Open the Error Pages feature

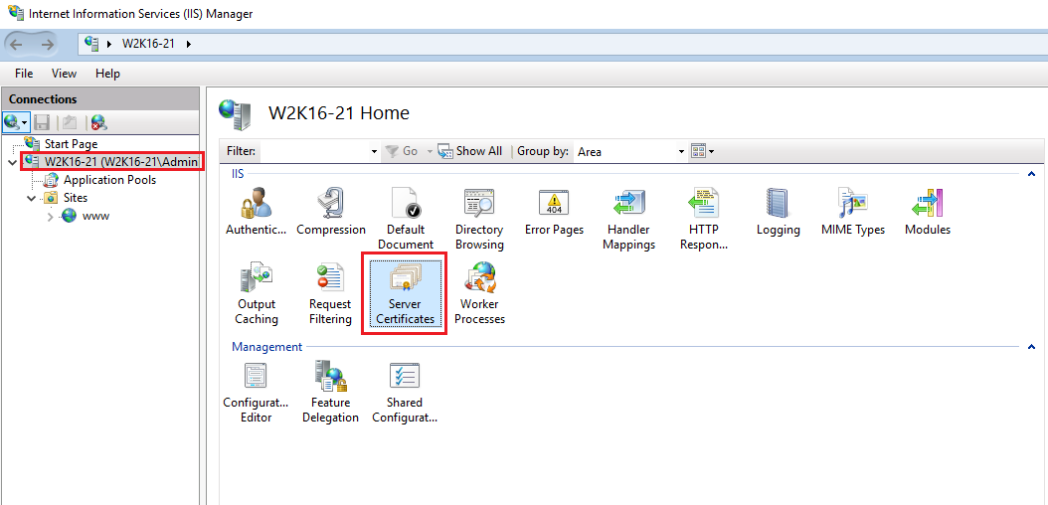[x=554, y=213]
